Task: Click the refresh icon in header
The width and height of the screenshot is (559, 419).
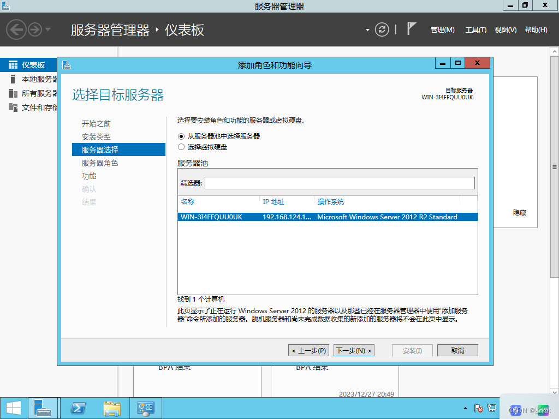Action: point(382,29)
